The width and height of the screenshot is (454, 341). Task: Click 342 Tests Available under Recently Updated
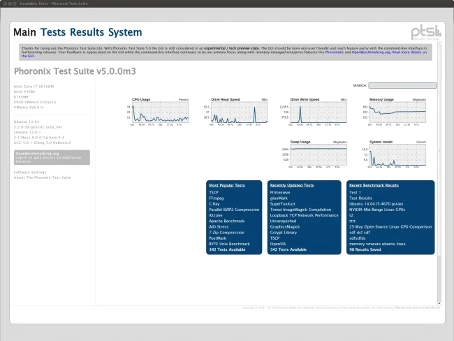click(x=288, y=249)
